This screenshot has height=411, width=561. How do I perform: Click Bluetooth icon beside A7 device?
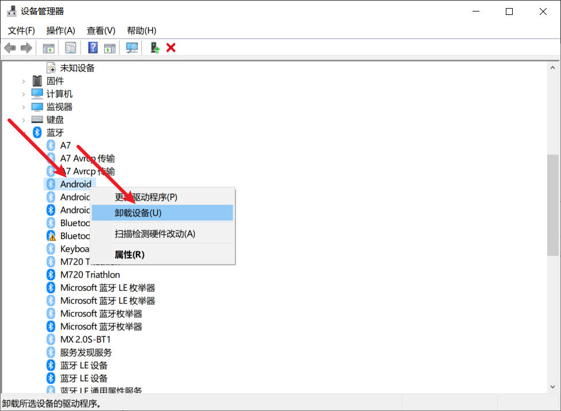pyautogui.click(x=51, y=145)
